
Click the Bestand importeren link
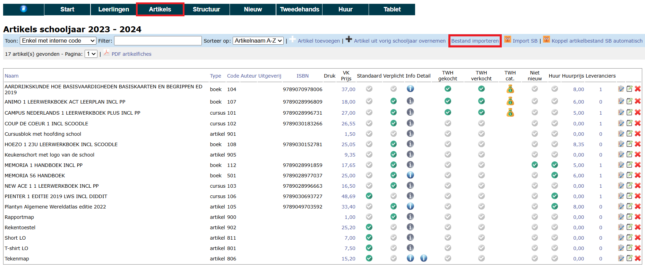click(475, 41)
